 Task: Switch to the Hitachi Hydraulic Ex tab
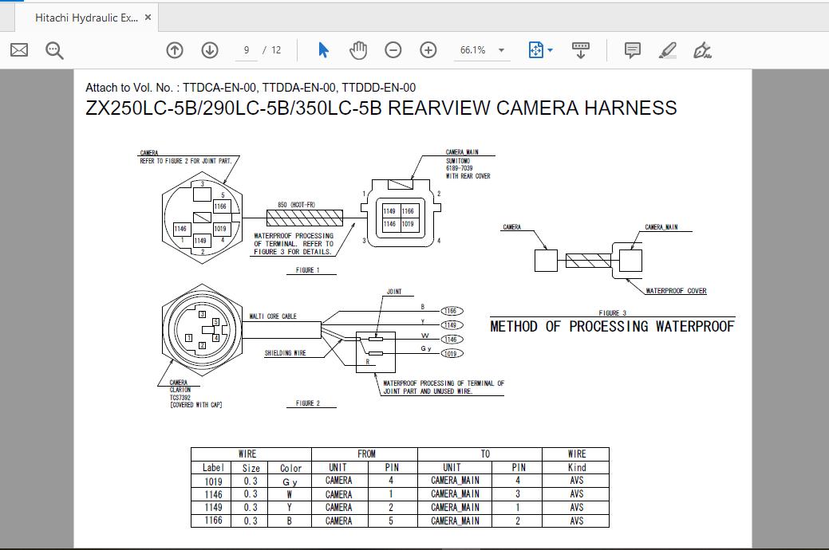coord(88,15)
